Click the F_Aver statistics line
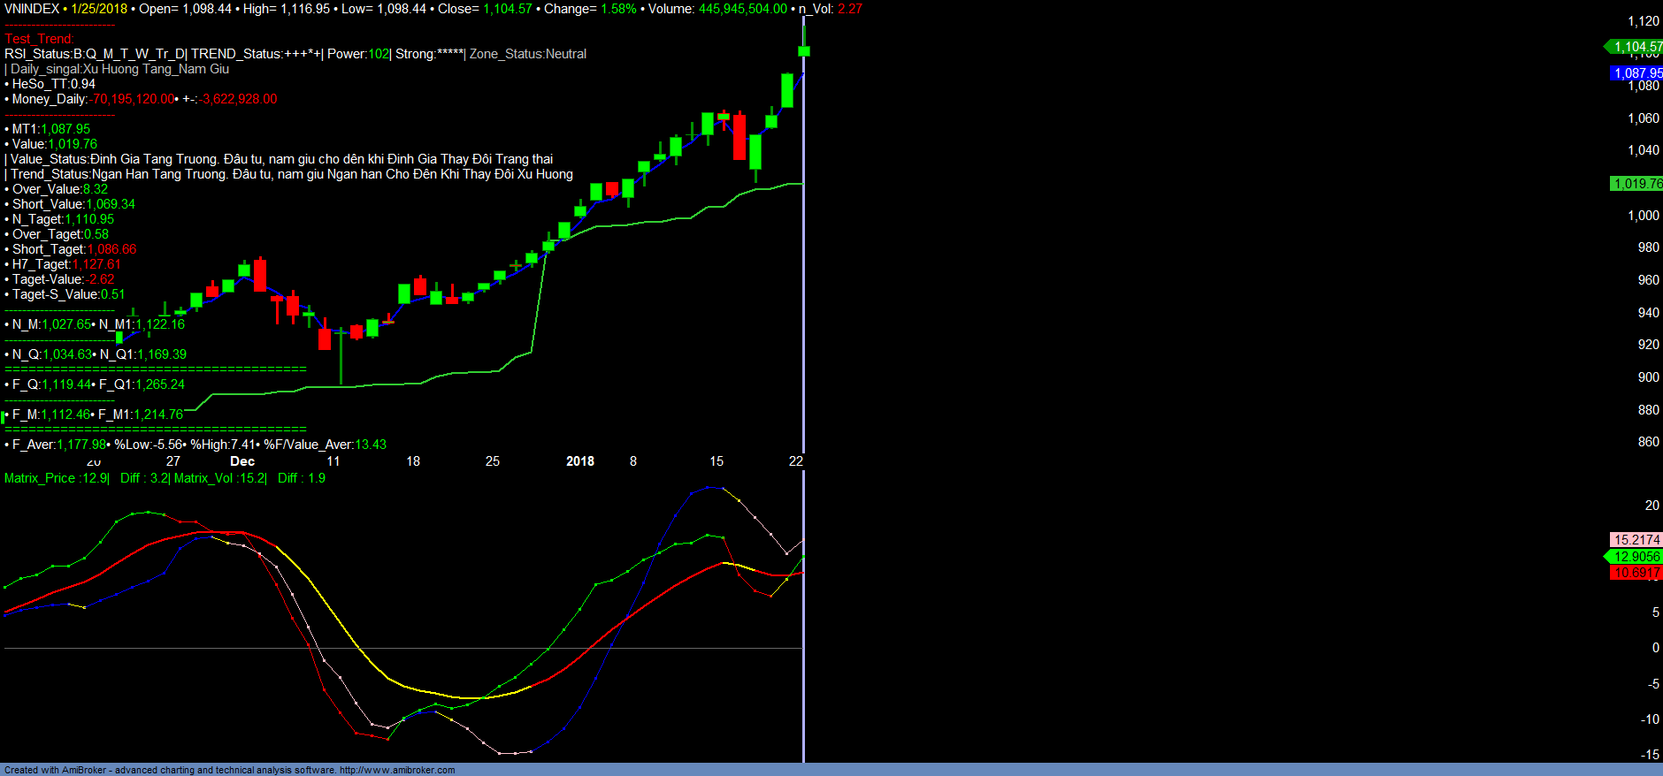 coord(195,445)
